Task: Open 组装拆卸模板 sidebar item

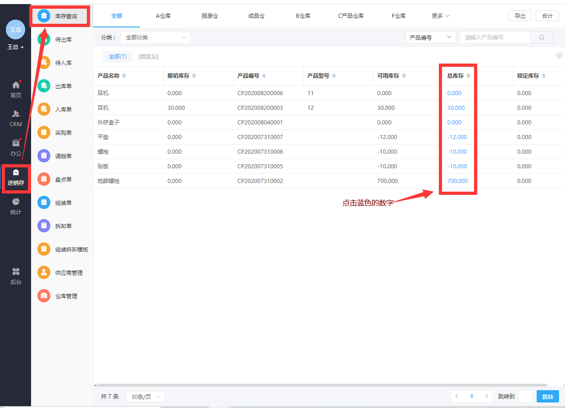Action: pyautogui.click(x=63, y=250)
